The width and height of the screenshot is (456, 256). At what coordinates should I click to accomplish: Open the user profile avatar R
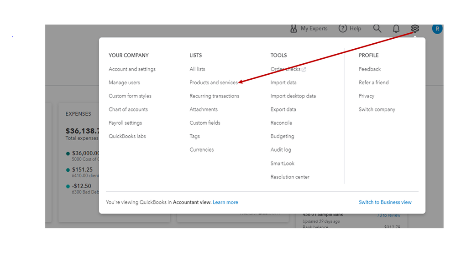437,29
